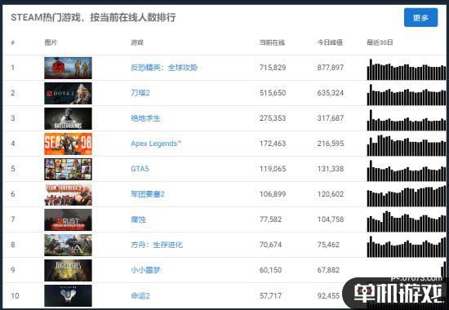The image size is (449, 310).
Task: Open the Counter-Strike game thumbnail image
Action: 68,68
